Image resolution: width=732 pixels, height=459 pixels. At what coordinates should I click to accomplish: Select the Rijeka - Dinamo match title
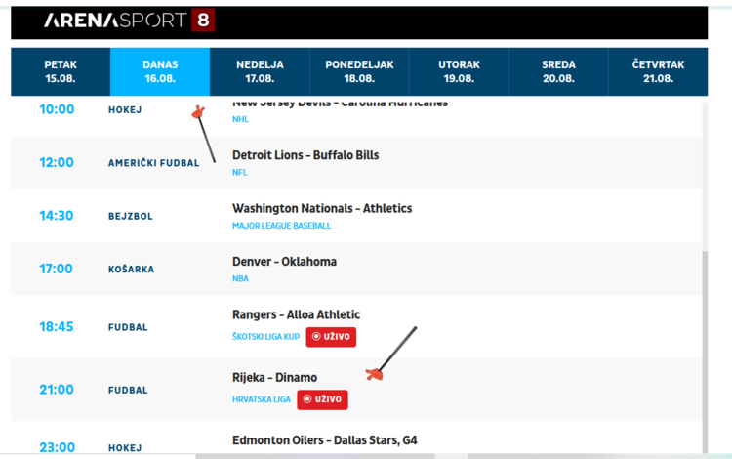(275, 377)
